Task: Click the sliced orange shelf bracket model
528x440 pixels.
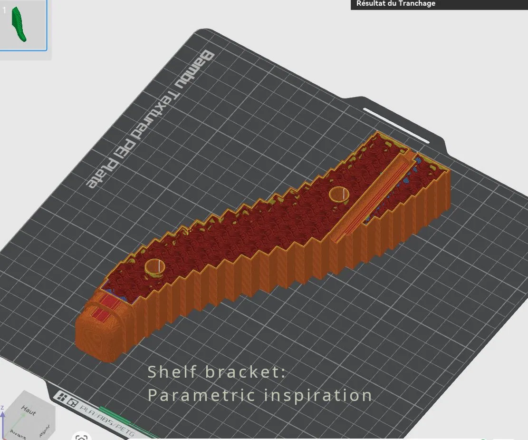Action: (x=262, y=247)
